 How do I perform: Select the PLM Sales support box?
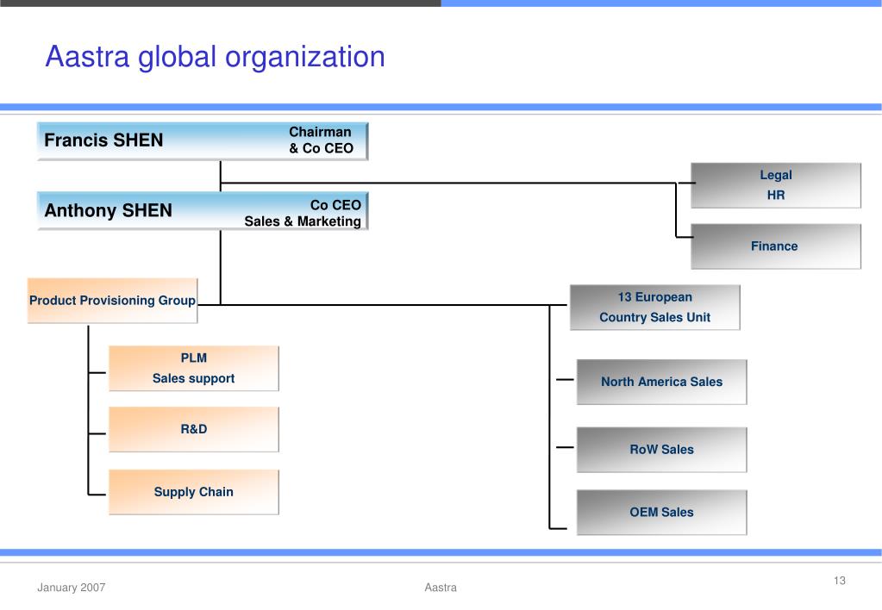tap(193, 368)
